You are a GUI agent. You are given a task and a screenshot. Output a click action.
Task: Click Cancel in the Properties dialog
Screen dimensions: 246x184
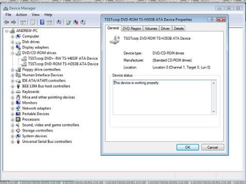[213, 147]
